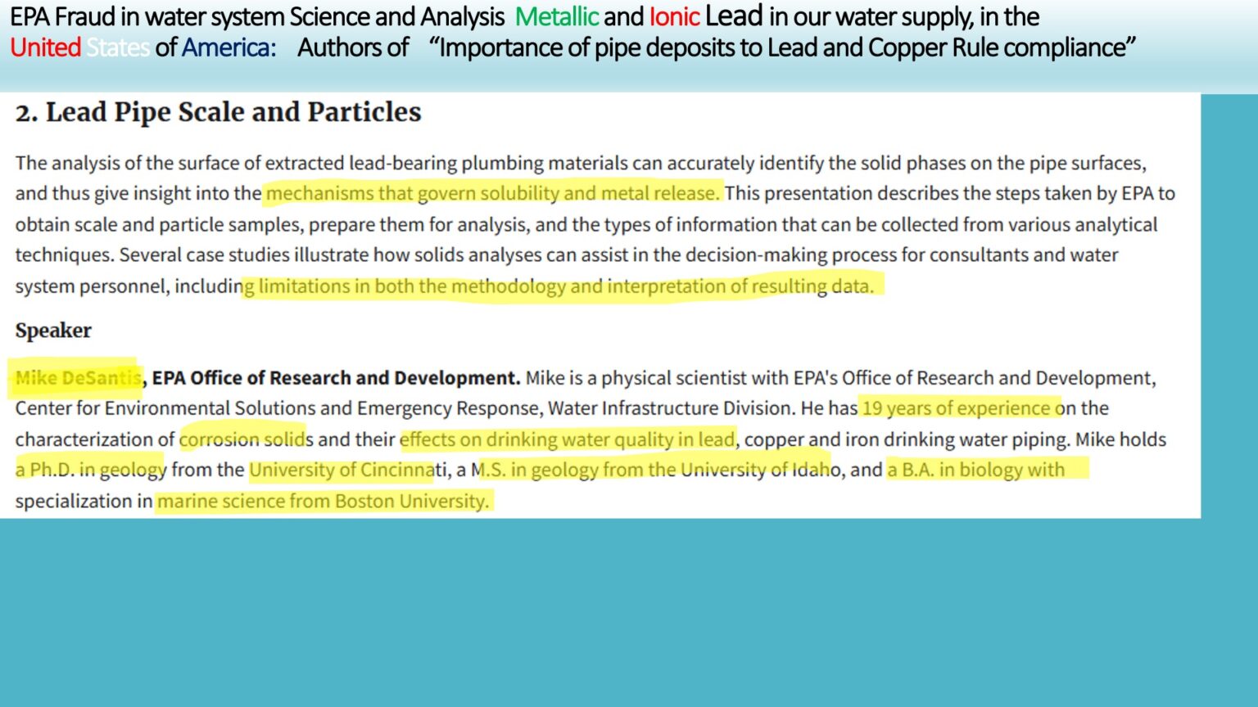Click the highlighted 'a Ph.D. in geology'

click(x=91, y=470)
